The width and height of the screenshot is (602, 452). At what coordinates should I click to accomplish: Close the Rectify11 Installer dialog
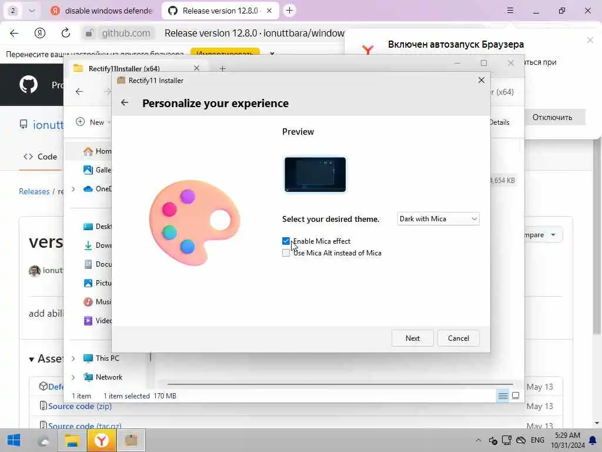point(481,80)
